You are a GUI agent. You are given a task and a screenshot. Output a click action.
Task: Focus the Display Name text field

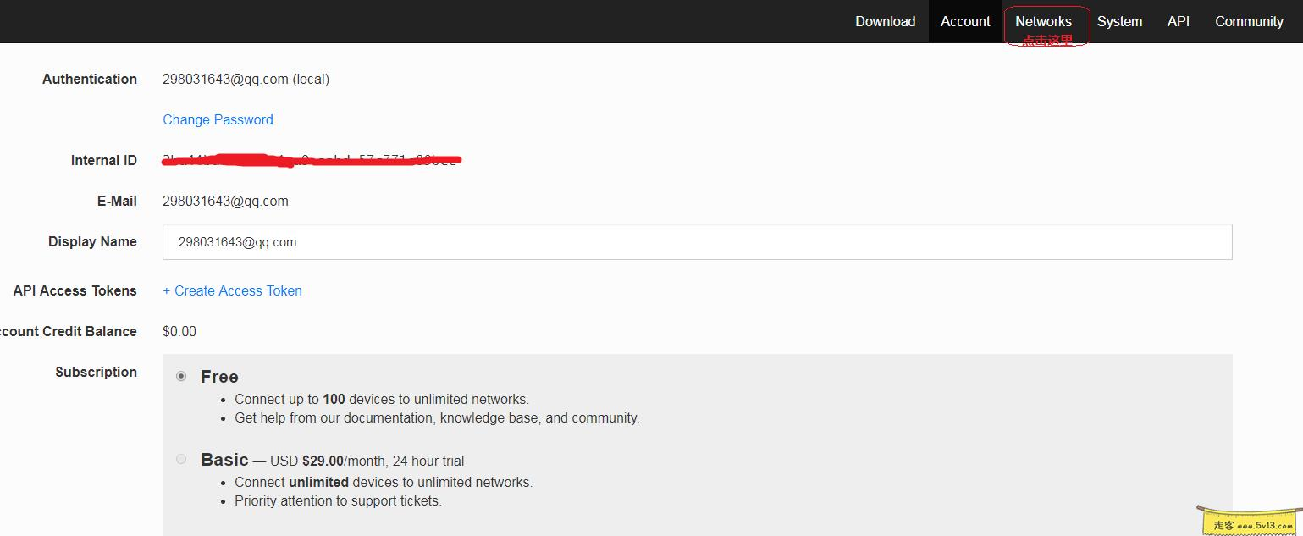click(696, 242)
